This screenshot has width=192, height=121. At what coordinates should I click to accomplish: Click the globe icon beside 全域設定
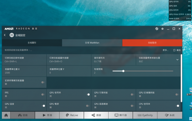pos(12,35)
